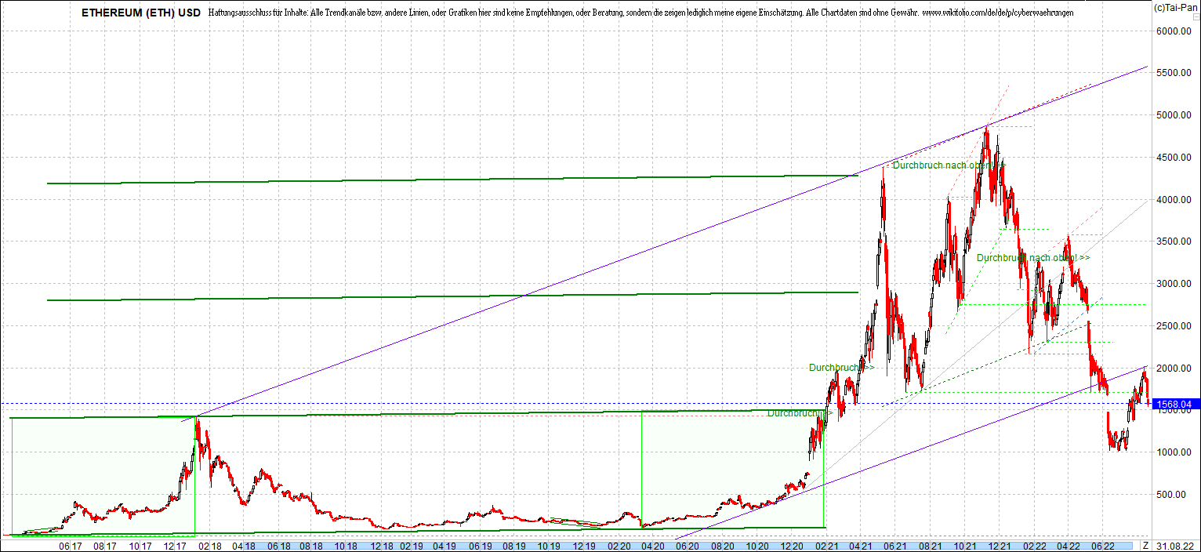Click the ETHEREUM (ETH) USD chart title

click(140, 13)
